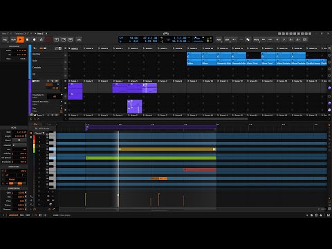The height and width of the screenshot is (249, 332).
Task: Open the Channel dropdown in note editor
Action: tap(39, 133)
